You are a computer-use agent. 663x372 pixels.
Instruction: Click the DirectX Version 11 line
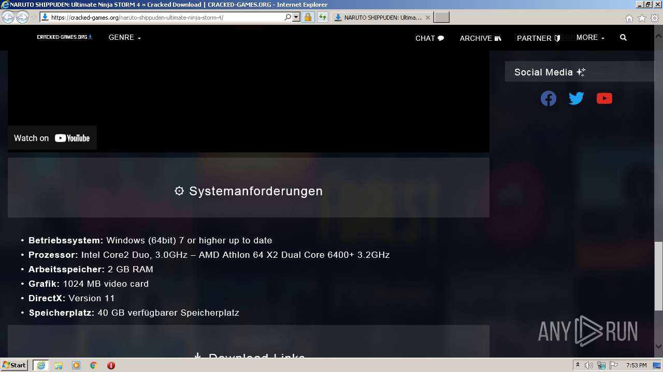coord(71,298)
